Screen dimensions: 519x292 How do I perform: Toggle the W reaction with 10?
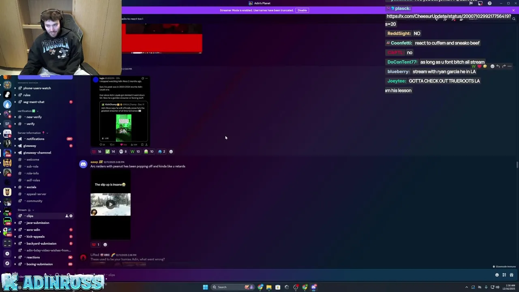[x=135, y=152]
